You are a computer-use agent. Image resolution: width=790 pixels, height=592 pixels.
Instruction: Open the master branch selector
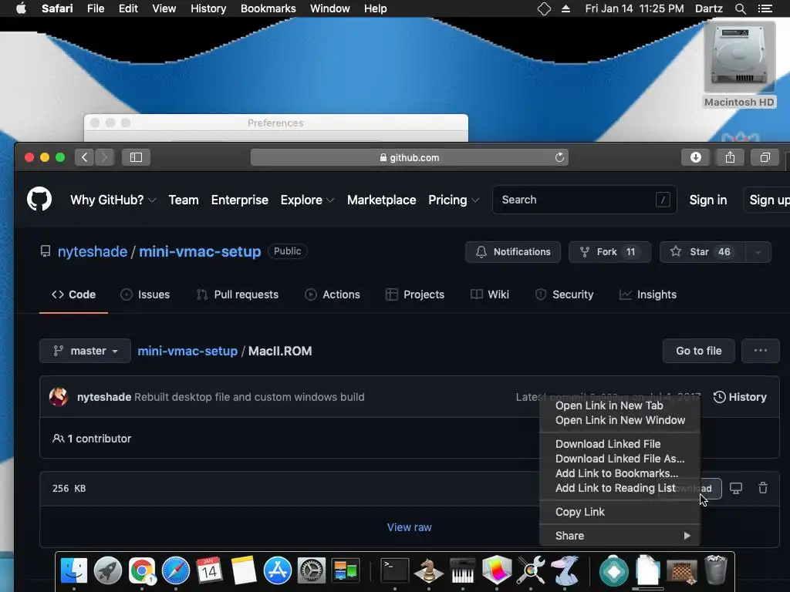tap(85, 351)
